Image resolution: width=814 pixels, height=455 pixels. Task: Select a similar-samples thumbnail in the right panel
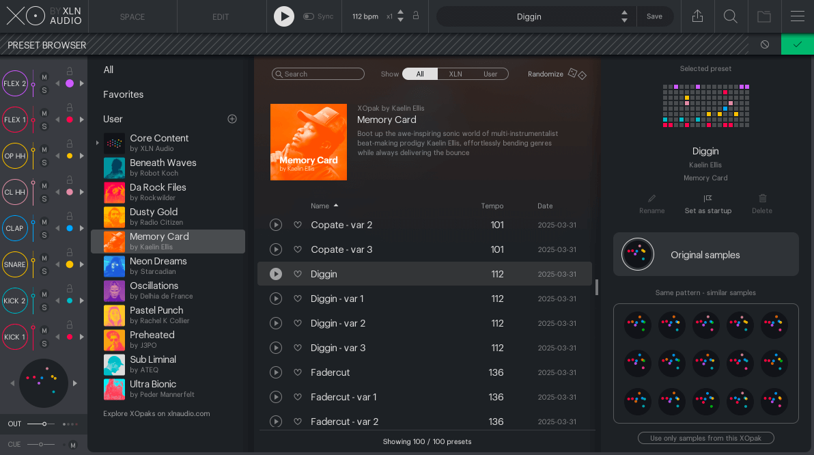tap(637, 325)
